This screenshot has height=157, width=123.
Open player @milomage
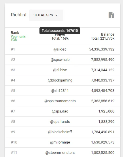coord(60,142)
